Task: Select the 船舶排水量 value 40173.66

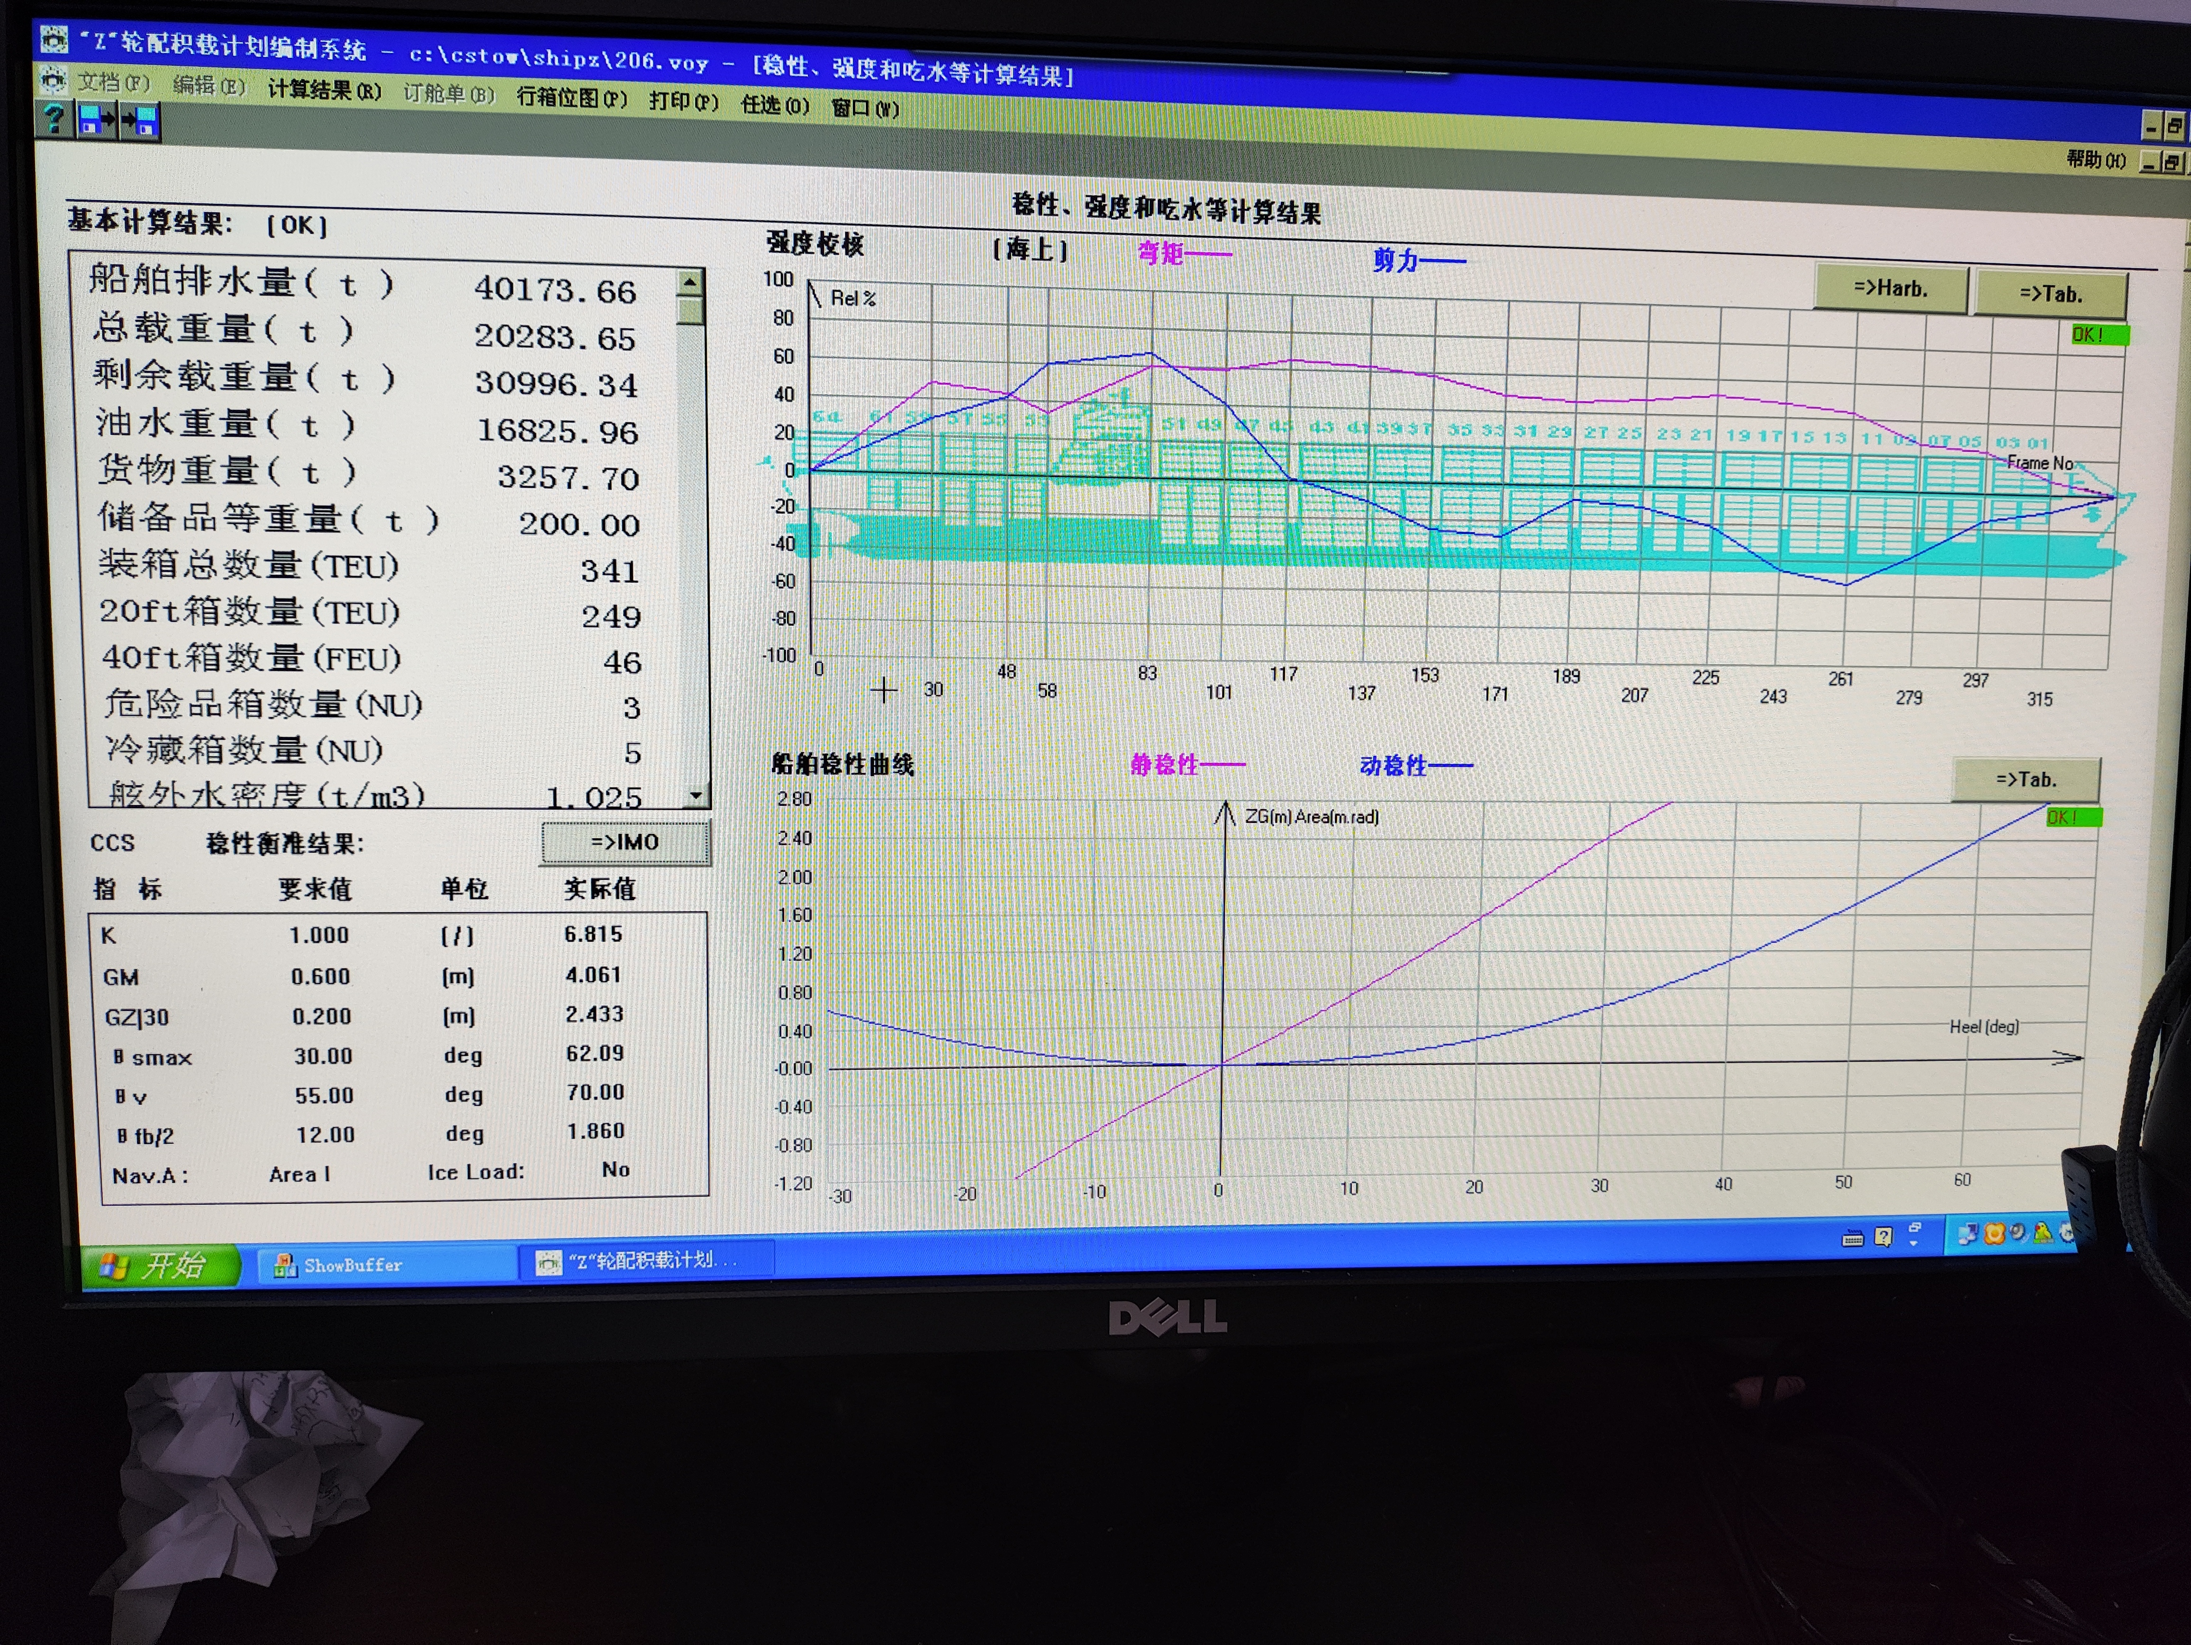Action: coord(555,290)
